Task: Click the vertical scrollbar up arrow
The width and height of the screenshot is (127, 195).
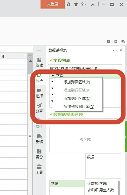Action: pos(30,61)
